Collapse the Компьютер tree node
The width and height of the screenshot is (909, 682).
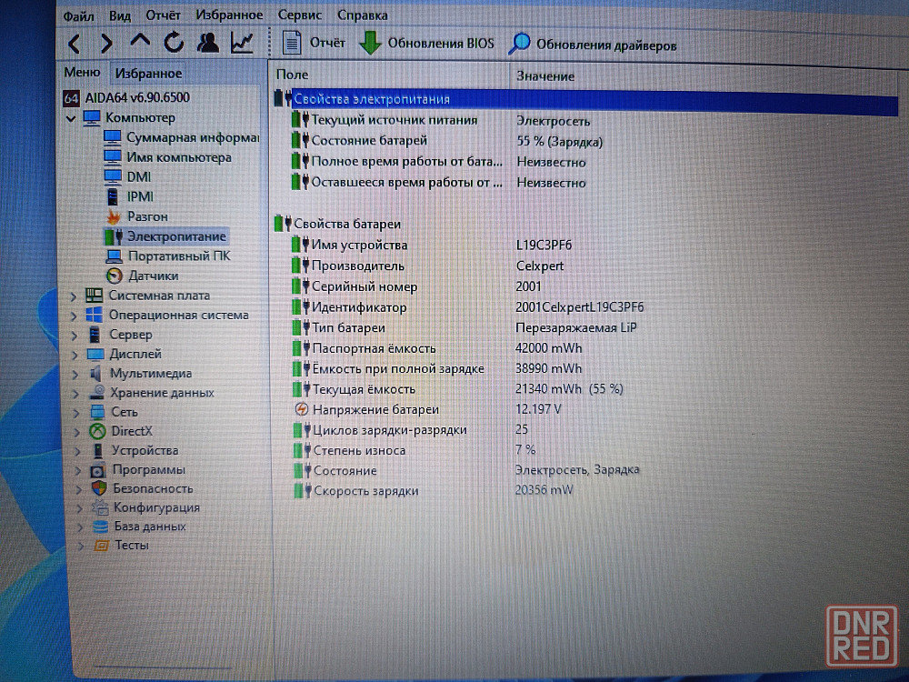[71, 118]
